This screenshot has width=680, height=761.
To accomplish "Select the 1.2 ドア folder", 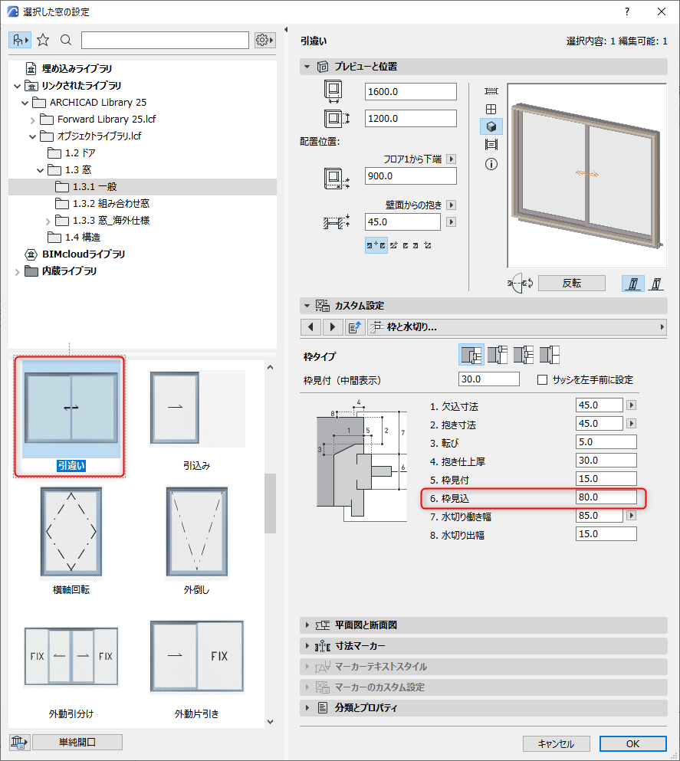I will 72,153.
